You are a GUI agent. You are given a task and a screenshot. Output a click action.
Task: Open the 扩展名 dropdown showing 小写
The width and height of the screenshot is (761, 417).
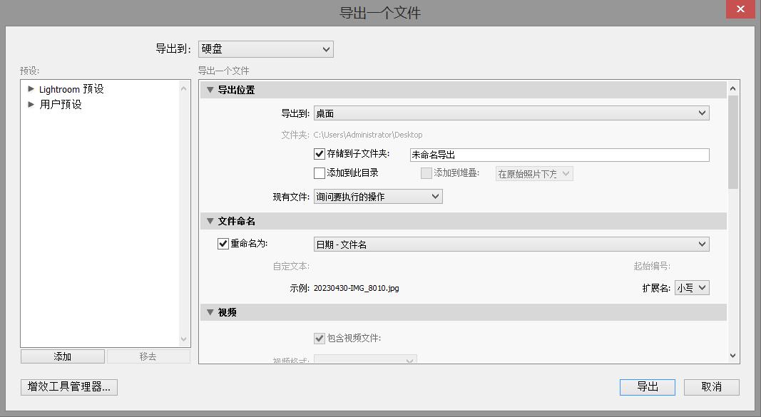point(692,287)
